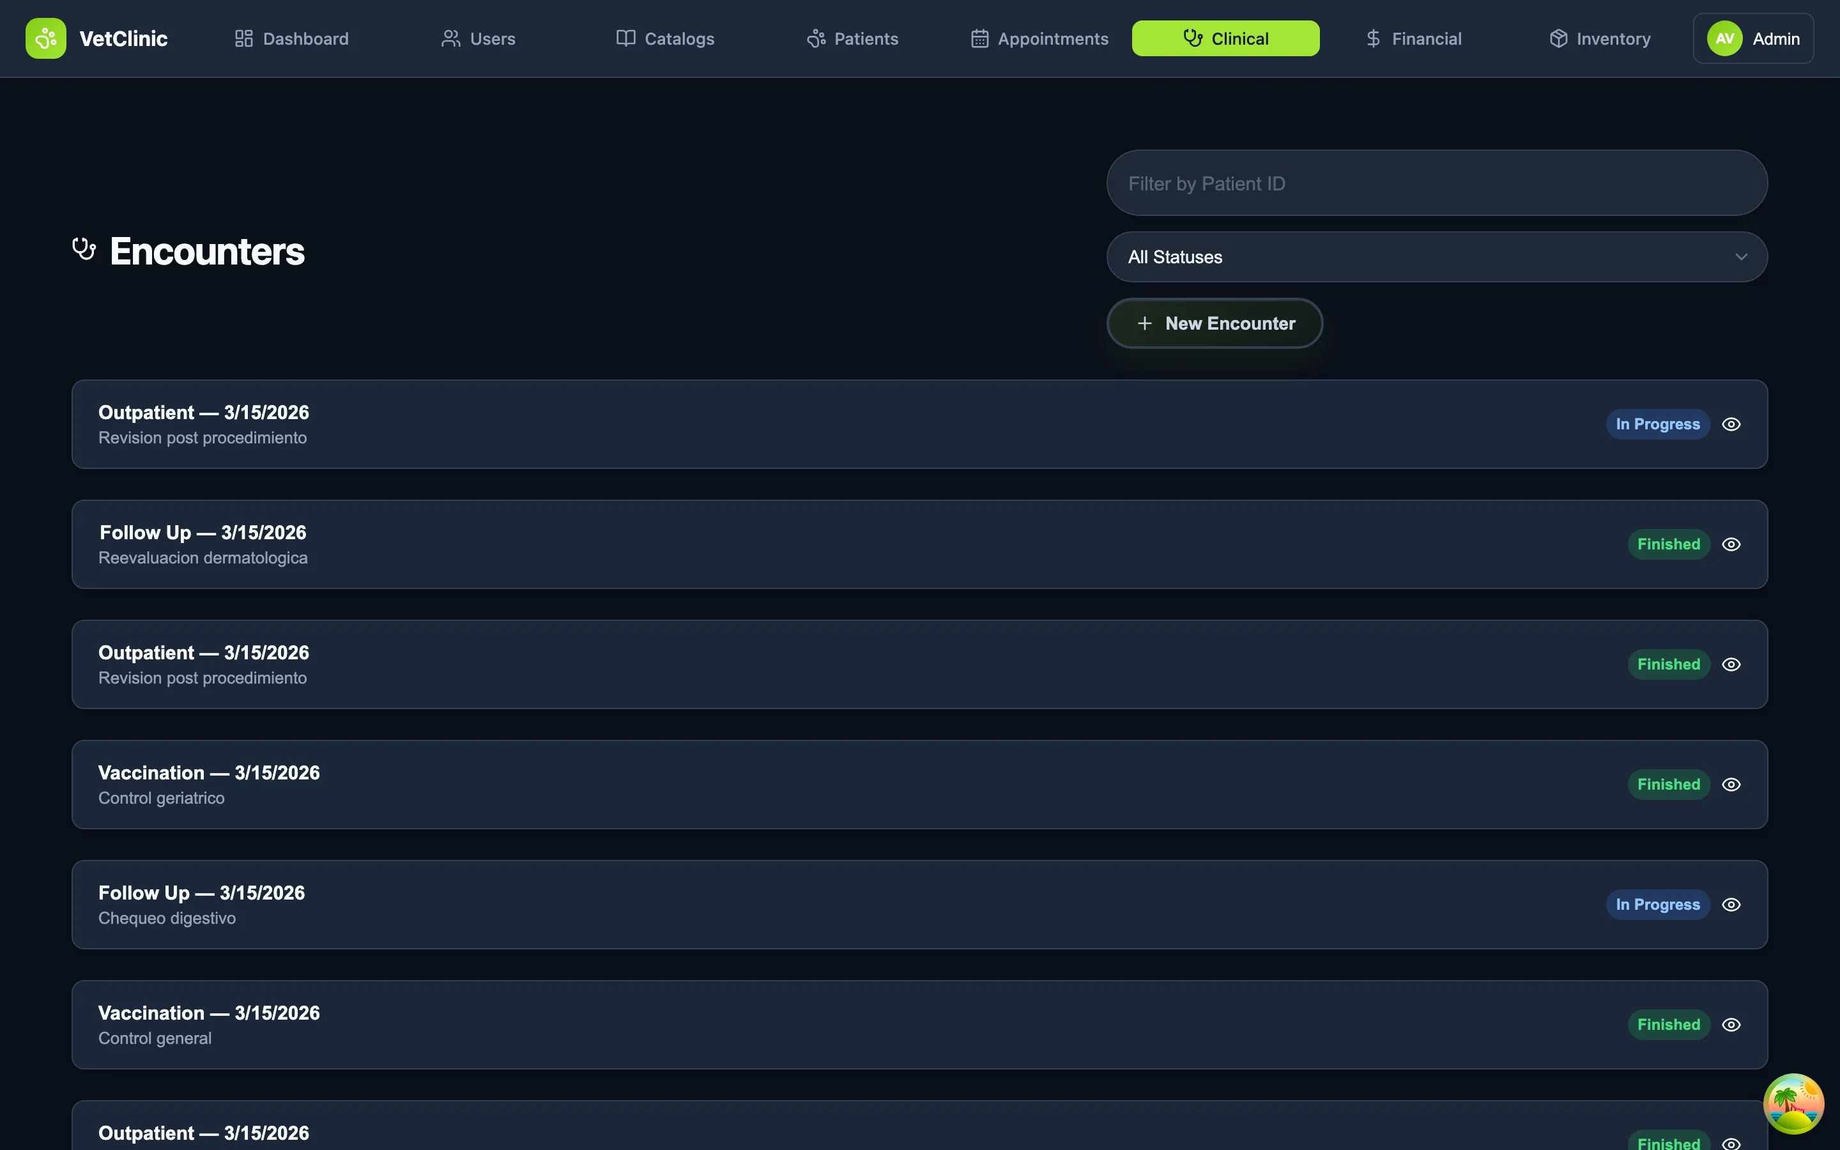
Task: Click the VetClinic paw logo icon
Action: coord(45,38)
